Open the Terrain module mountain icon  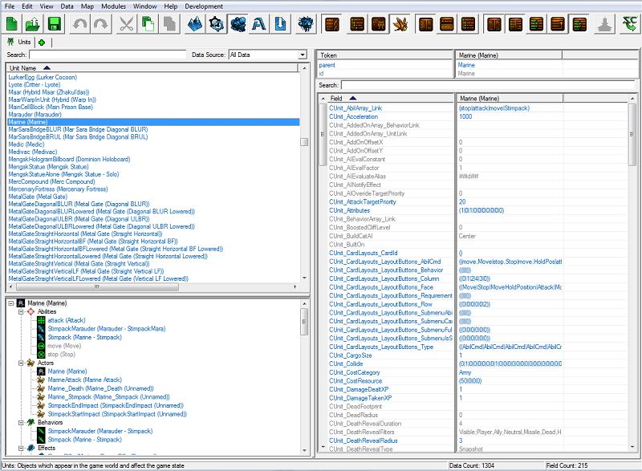195,24
